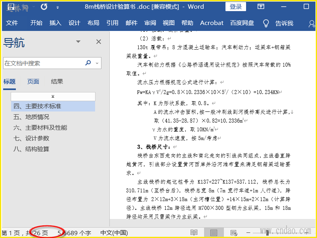Select heading 四、主要技术标准
This screenshot has height=238, width=317.
[53, 106]
